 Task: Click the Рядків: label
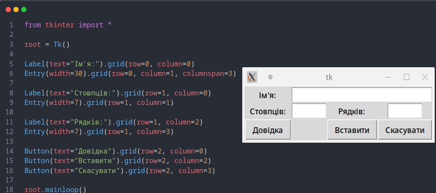(x=351, y=111)
